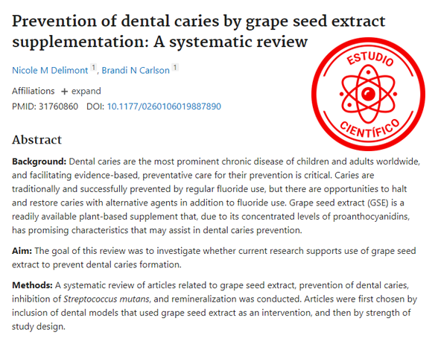438x344 pixels.
Task: Click the CIENTÍFICO text on the stamp
Action: 369,129
